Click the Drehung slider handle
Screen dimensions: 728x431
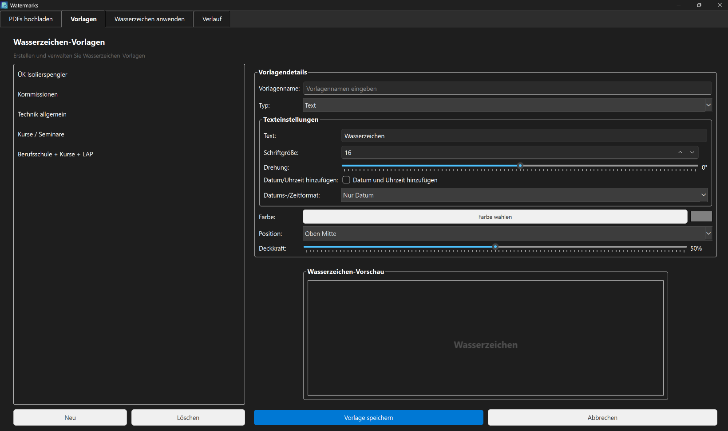[520, 166]
